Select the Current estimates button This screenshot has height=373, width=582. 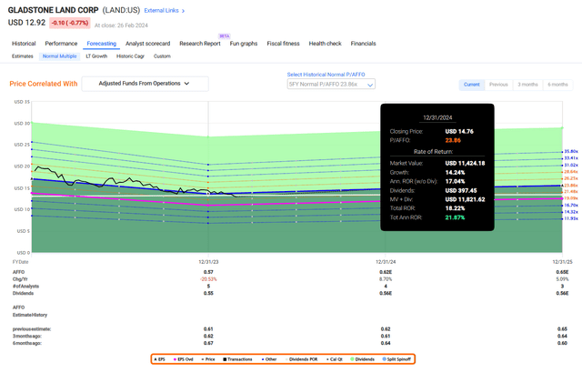(472, 85)
